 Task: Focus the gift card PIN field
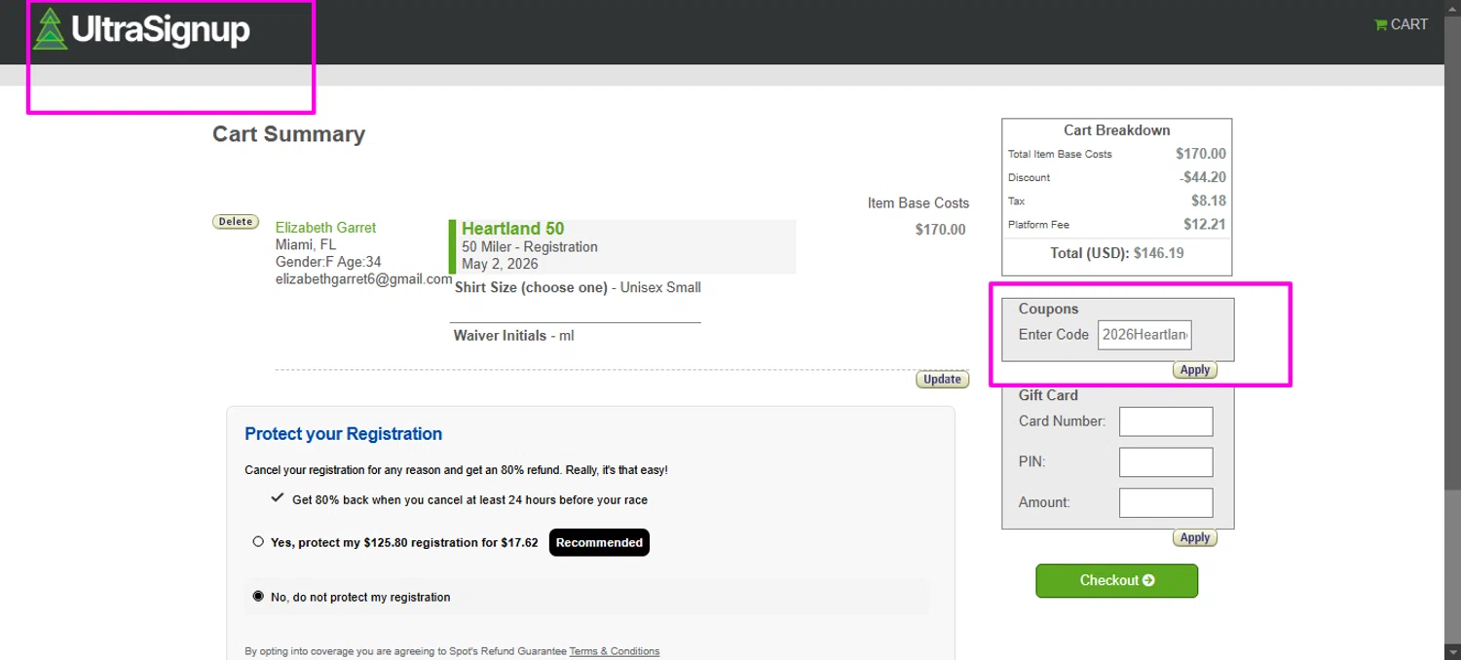(x=1166, y=462)
